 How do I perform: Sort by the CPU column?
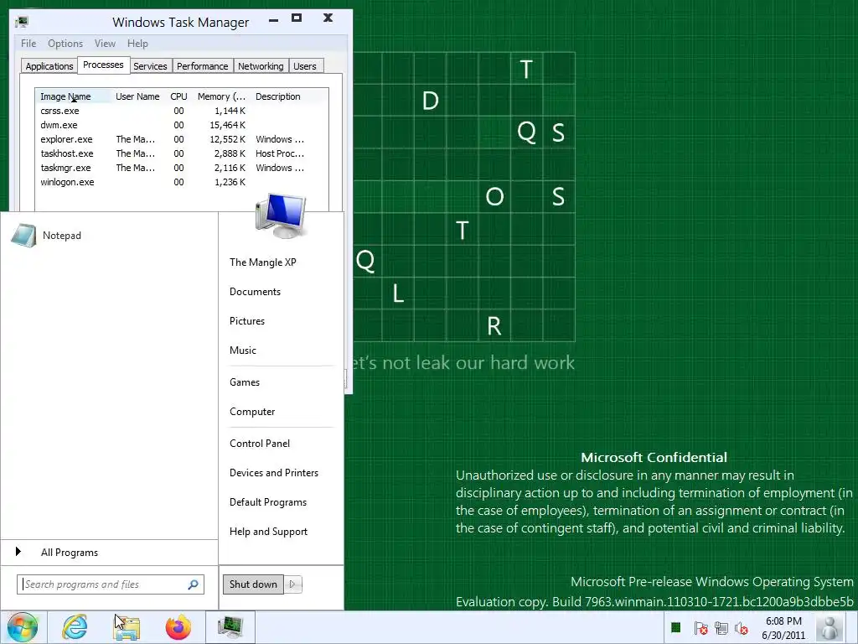point(178,96)
